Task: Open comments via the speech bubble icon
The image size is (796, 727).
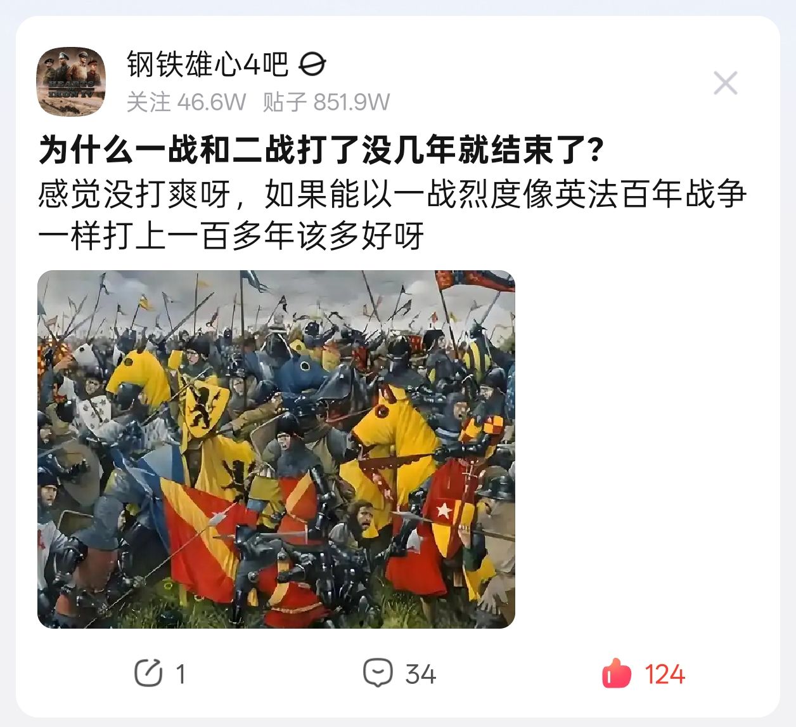Action: [378, 673]
